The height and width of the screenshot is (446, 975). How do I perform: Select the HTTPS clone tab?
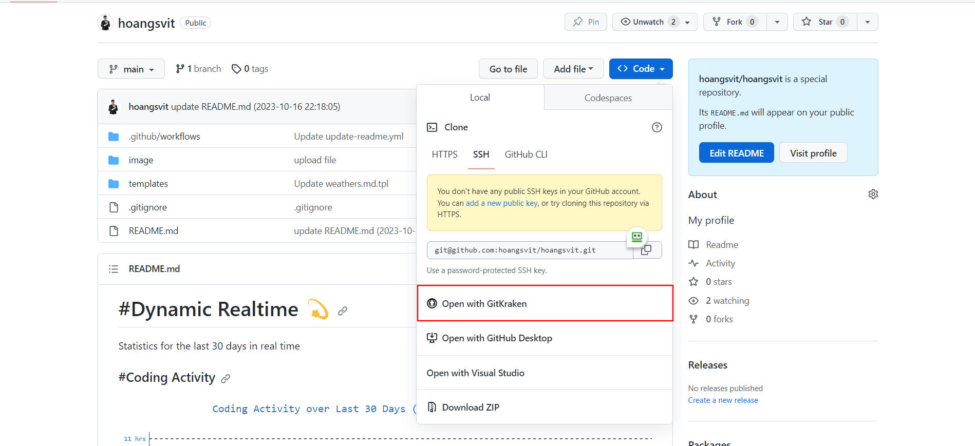444,154
